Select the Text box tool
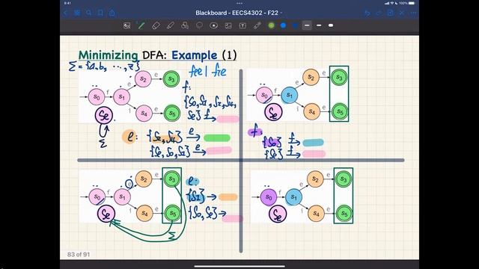479x269 pixels. pos(242,25)
